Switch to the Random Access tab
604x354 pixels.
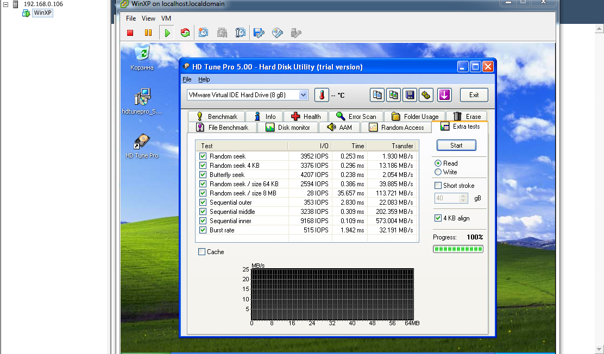point(396,127)
